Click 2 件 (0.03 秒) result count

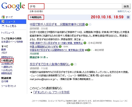tap(36, 11)
